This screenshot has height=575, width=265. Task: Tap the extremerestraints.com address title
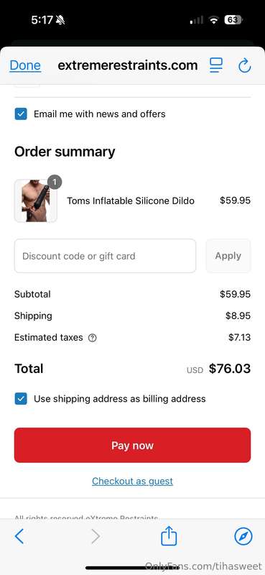(128, 65)
